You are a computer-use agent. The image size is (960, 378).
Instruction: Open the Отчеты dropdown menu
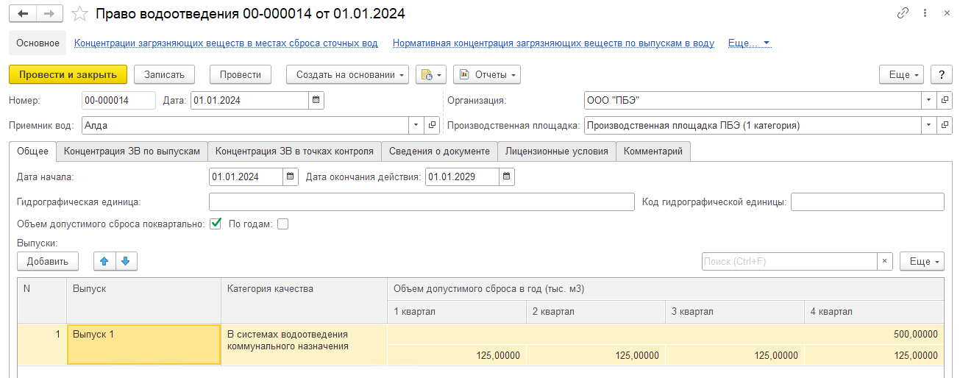(487, 74)
